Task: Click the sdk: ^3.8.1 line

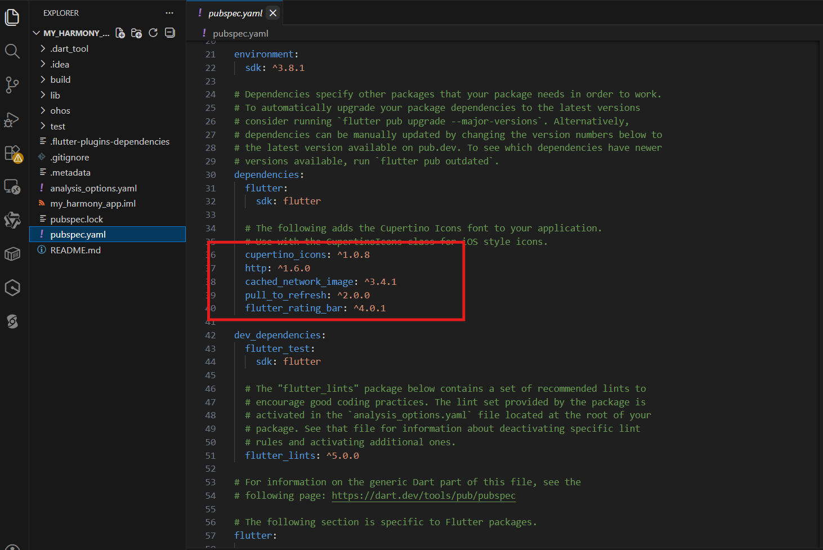Action: [x=275, y=68]
